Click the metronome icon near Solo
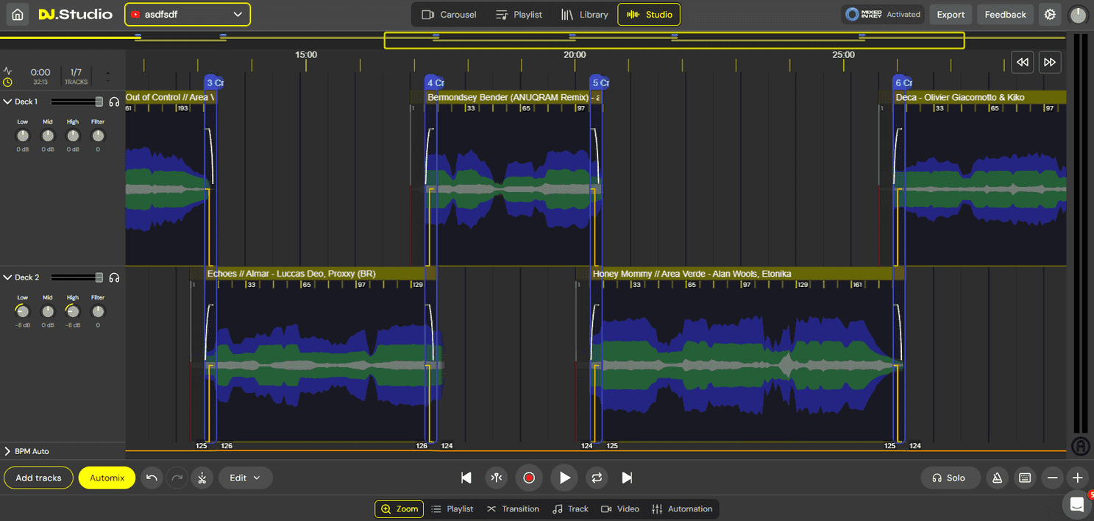This screenshot has width=1094, height=521. tap(997, 478)
